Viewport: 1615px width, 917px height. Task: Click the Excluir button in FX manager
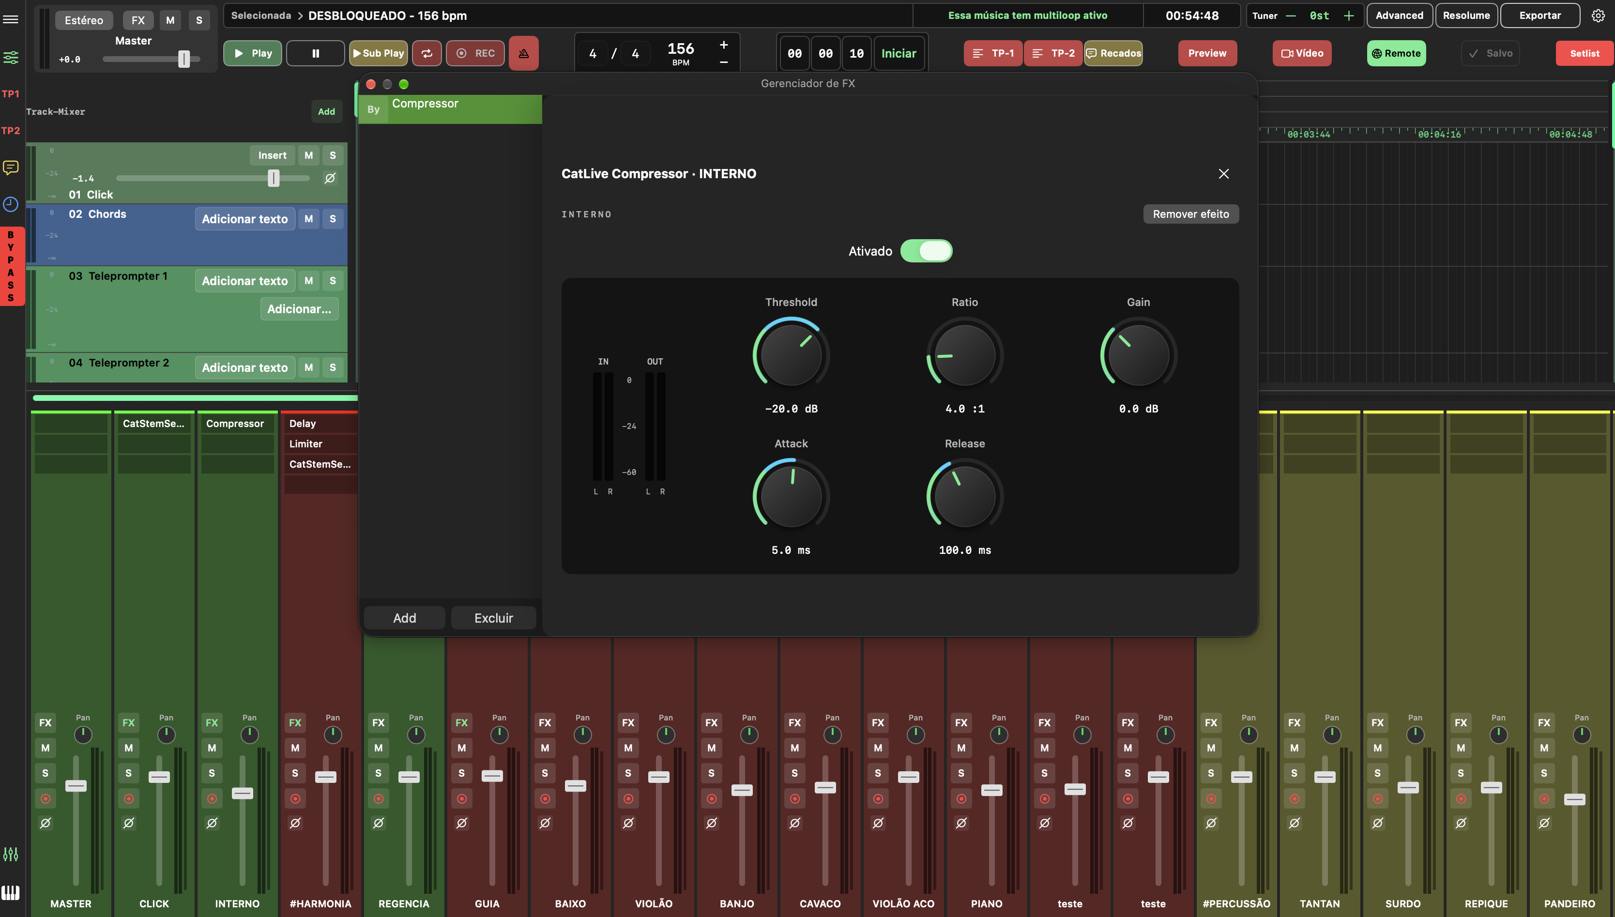click(494, 618)
